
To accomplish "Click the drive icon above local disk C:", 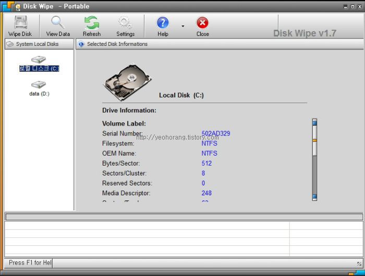I will [39, 59].
